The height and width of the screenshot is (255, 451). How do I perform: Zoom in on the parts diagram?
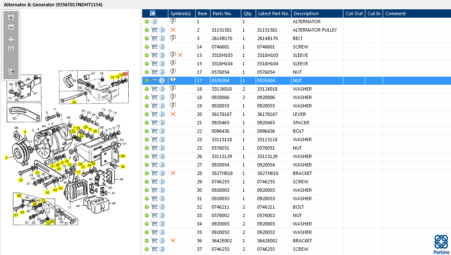point(11,18)
